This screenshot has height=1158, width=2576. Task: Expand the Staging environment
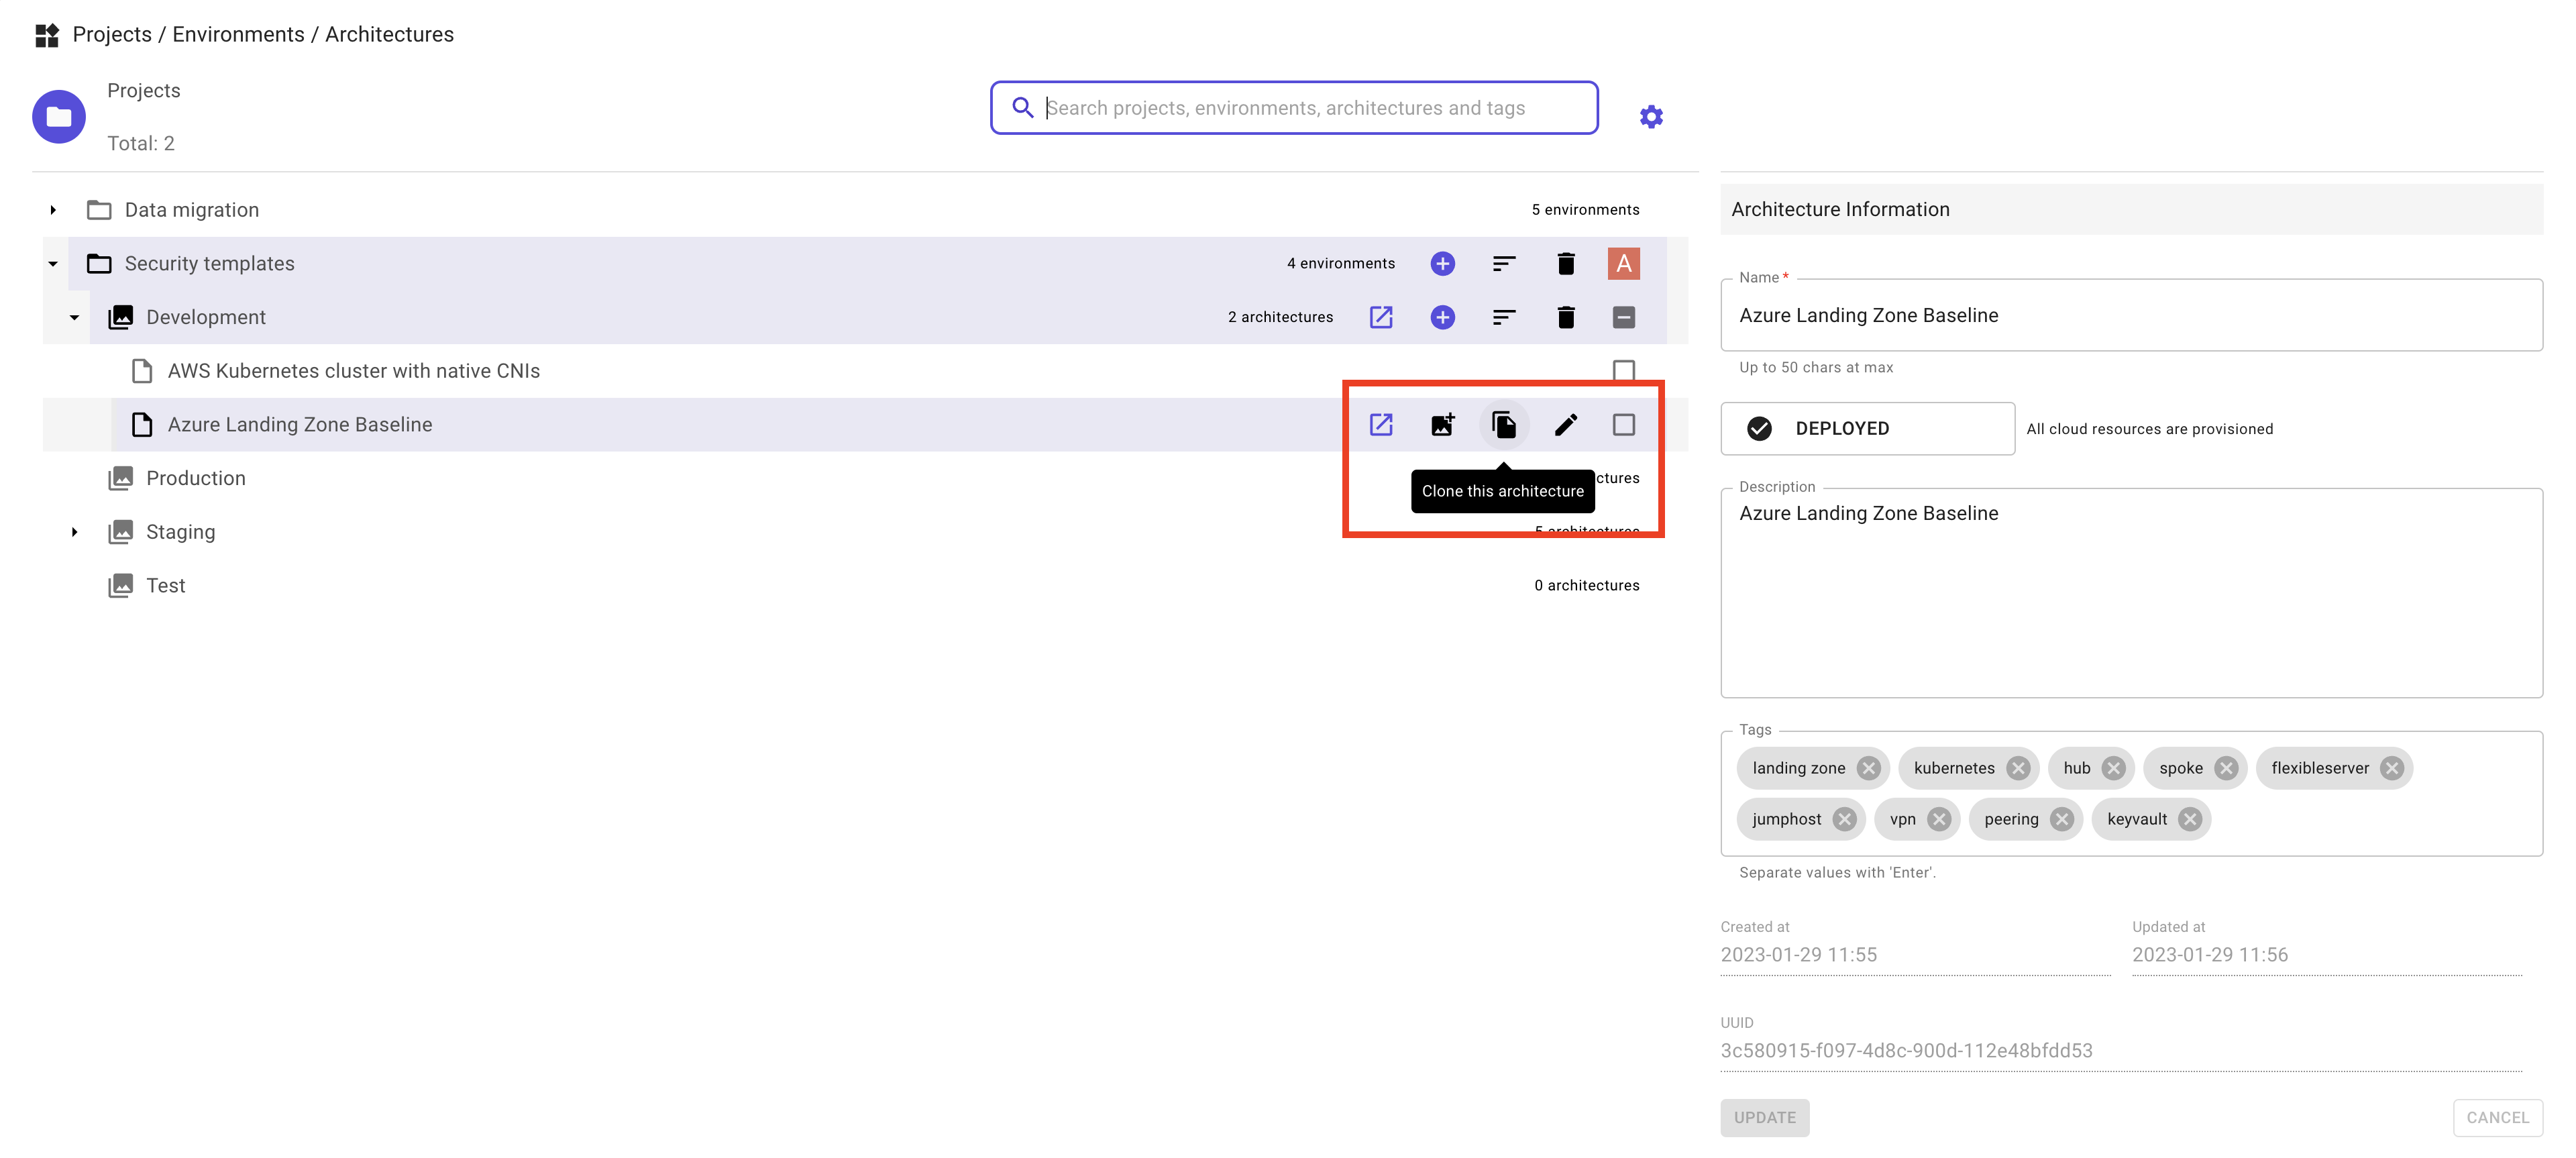point(74,532)
